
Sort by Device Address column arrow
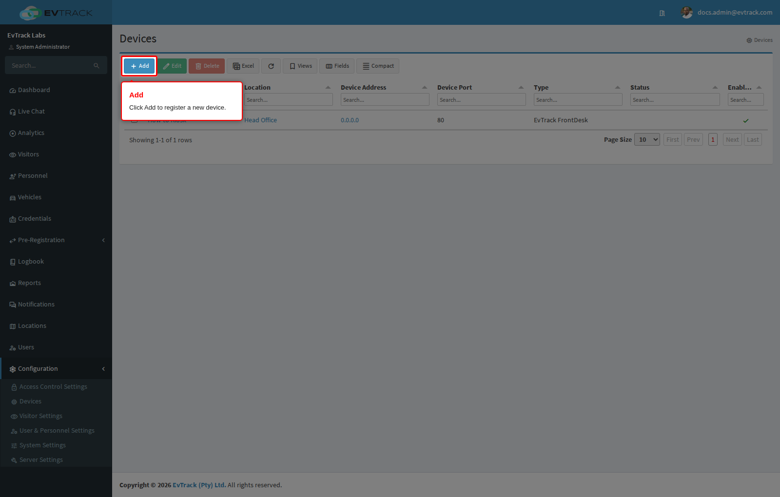pyautogui.click(x=425, y=88)
